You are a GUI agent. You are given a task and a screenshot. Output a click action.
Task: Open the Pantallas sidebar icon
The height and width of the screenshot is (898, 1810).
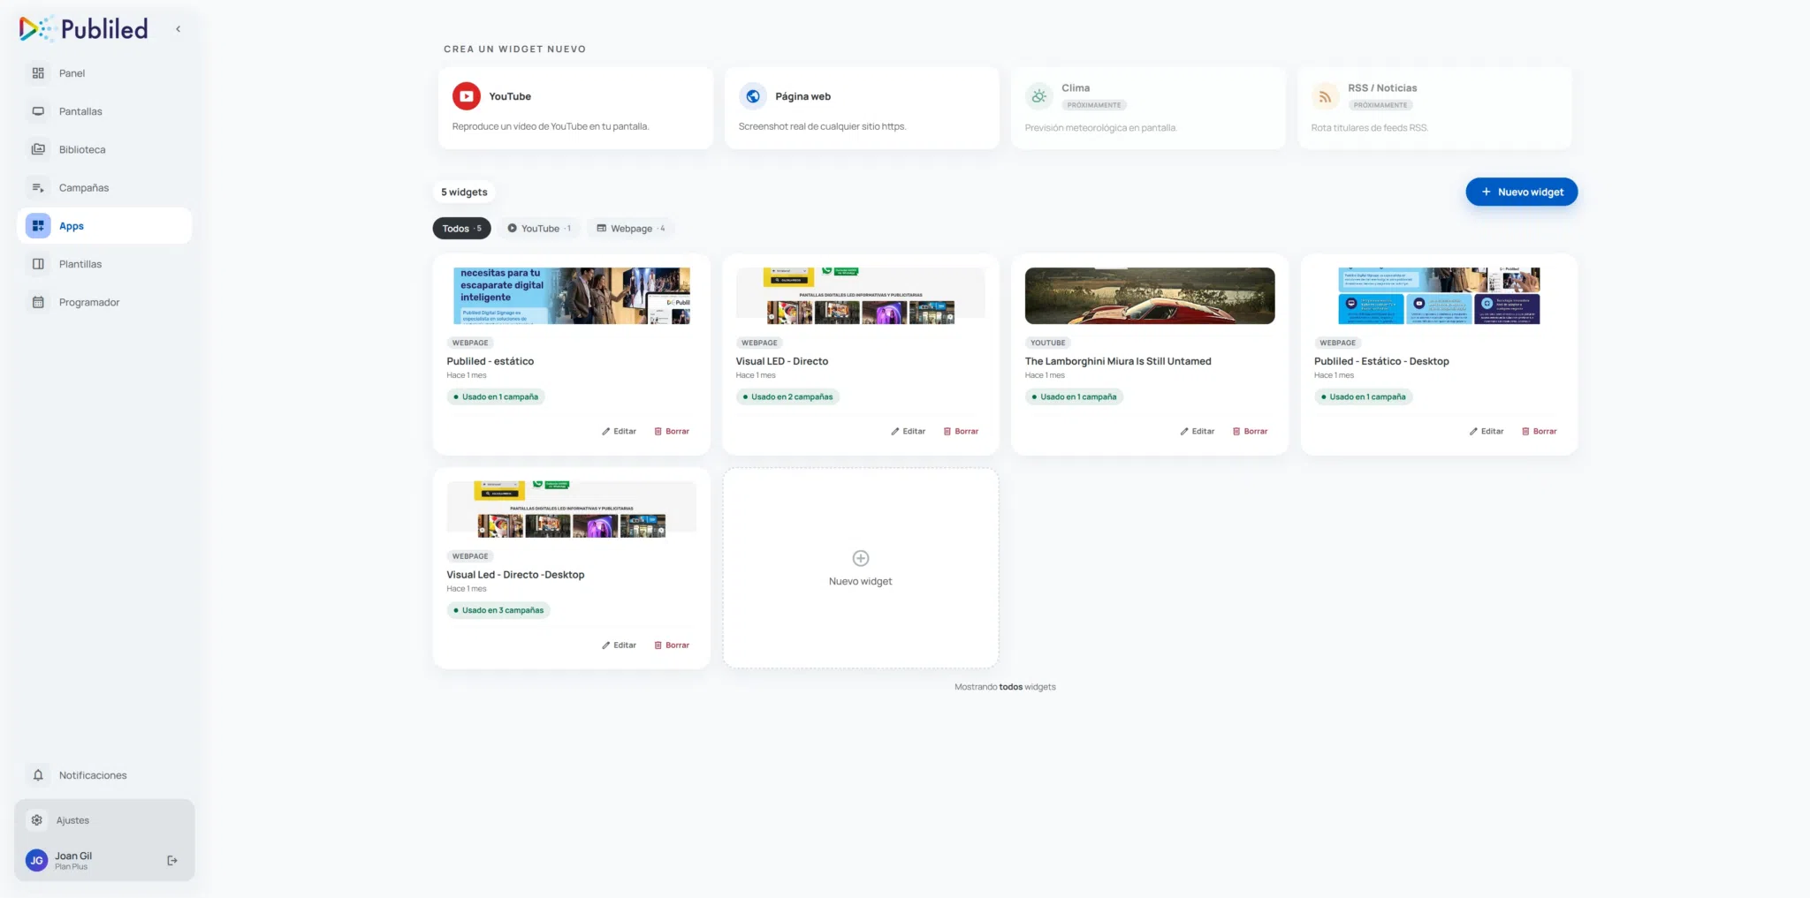(x=38, y=111)
